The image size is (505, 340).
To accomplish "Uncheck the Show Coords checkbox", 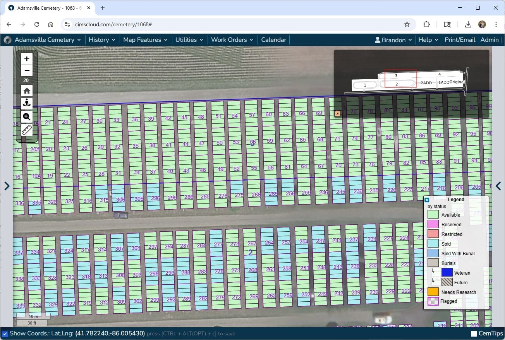I will click(x=5, y=333).
